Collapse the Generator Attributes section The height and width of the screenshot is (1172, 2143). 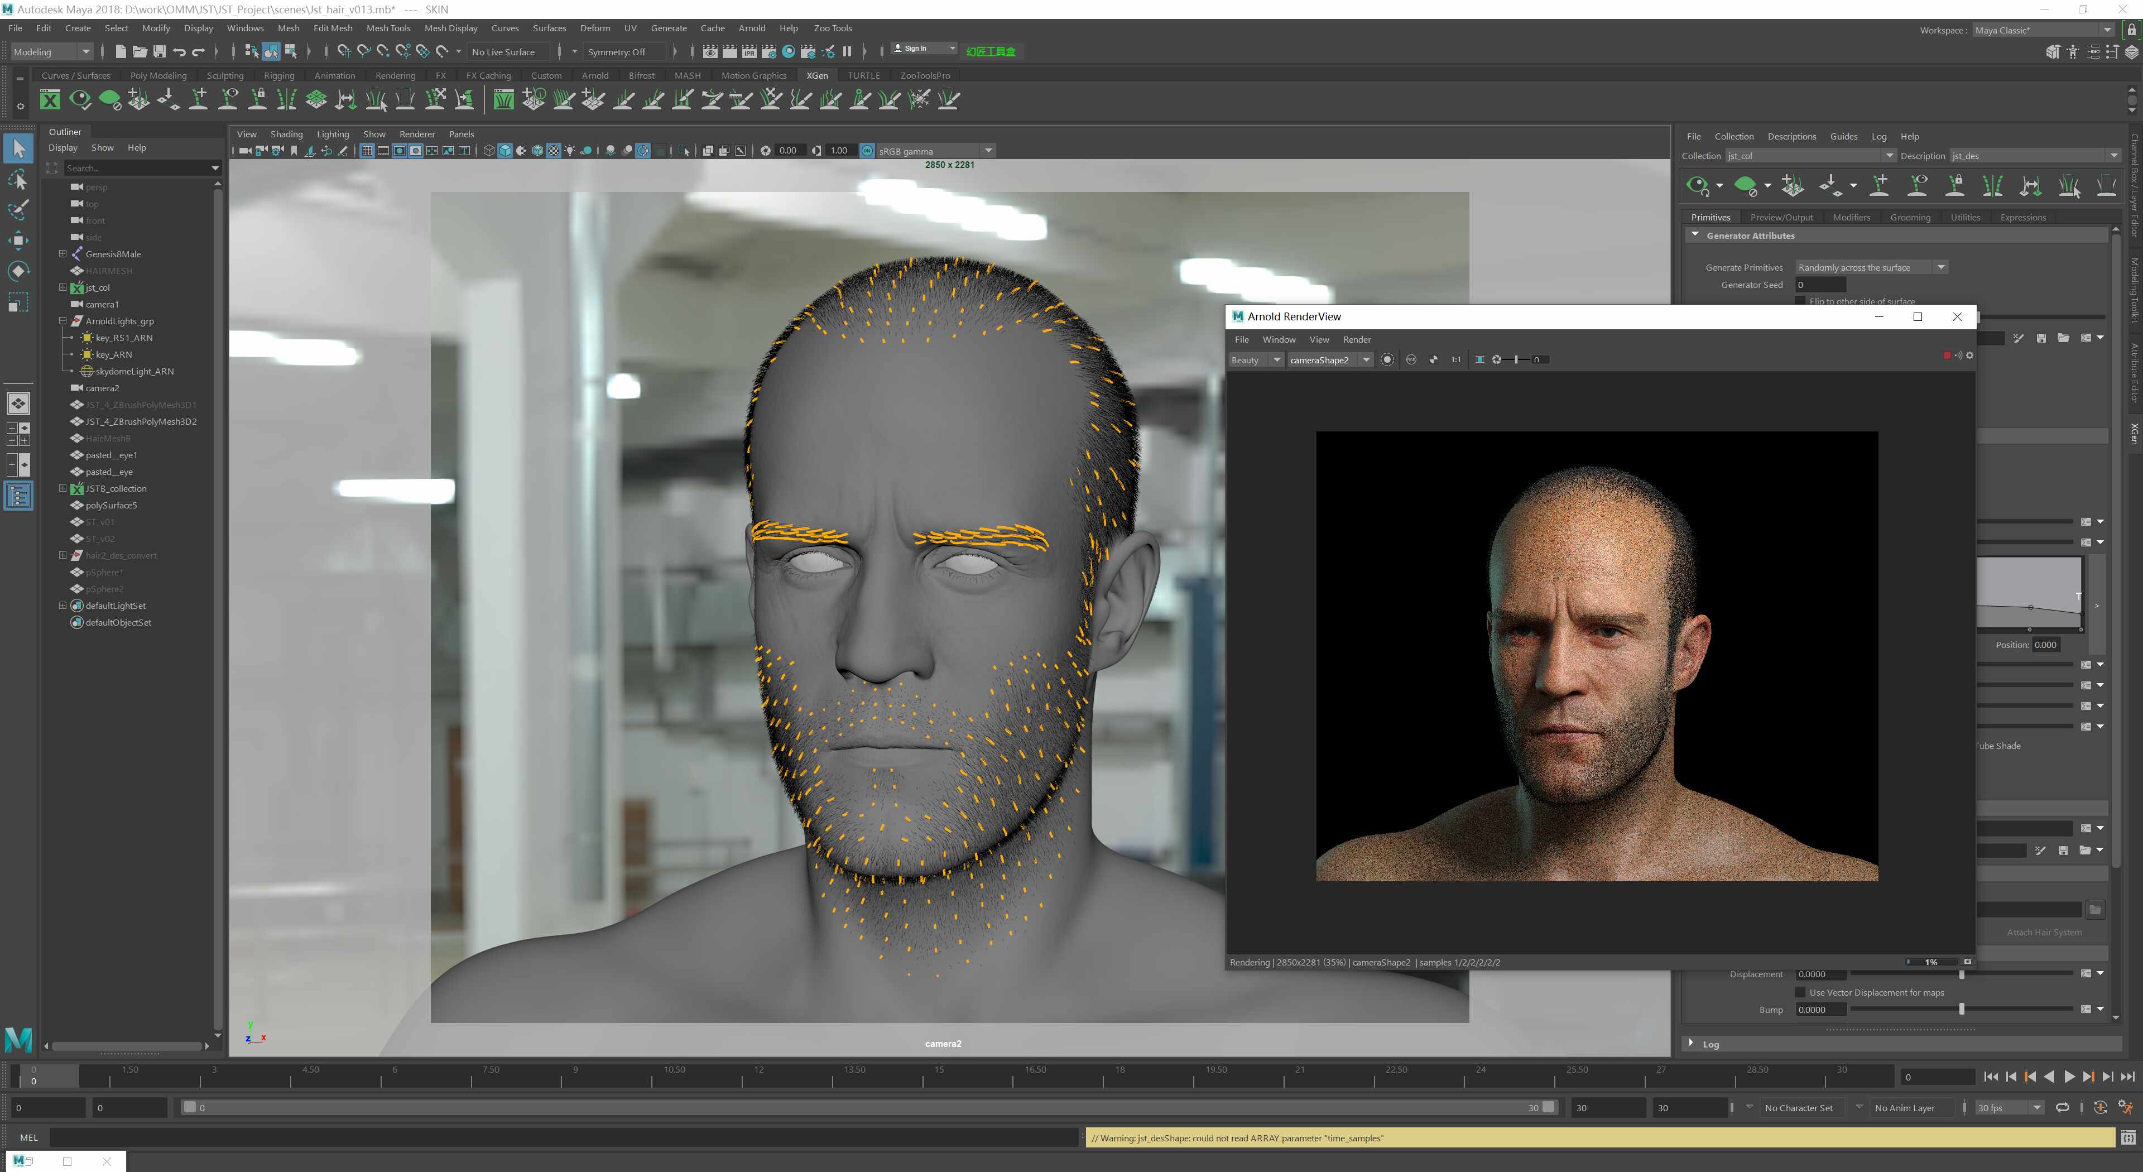tap(1695, 236)
